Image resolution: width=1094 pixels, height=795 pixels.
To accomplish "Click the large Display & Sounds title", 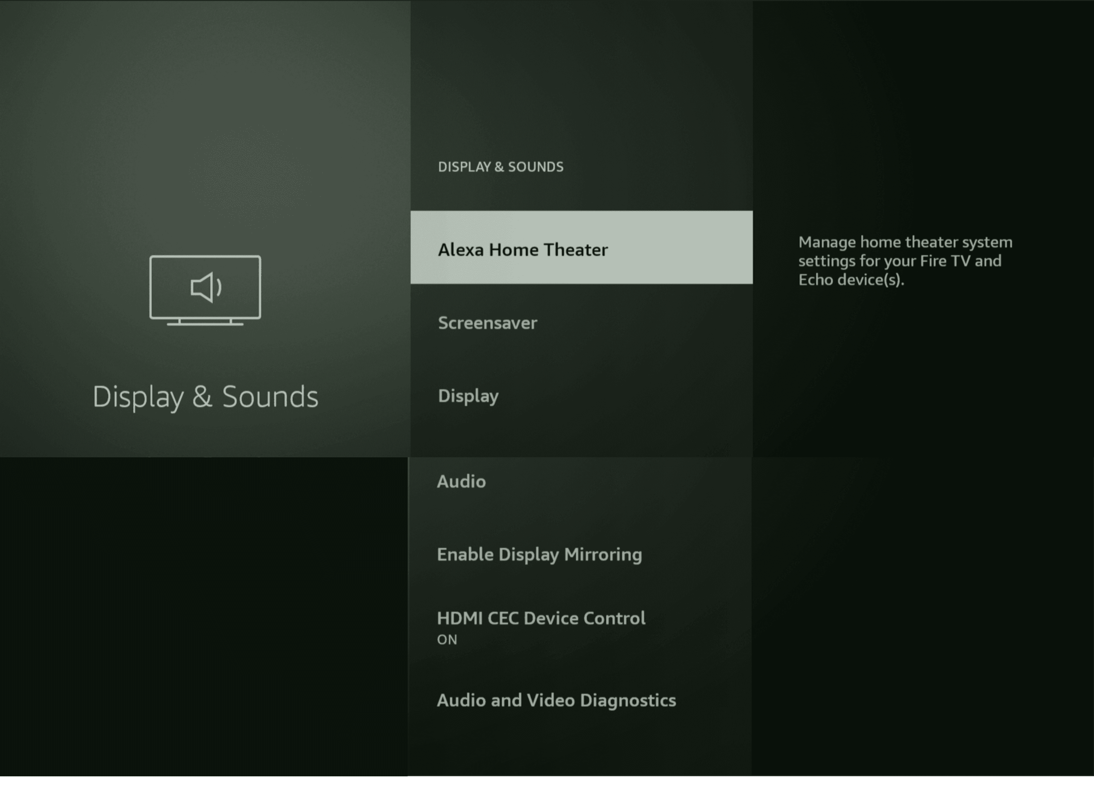I will pyautogui.click(x=205, y=397).
